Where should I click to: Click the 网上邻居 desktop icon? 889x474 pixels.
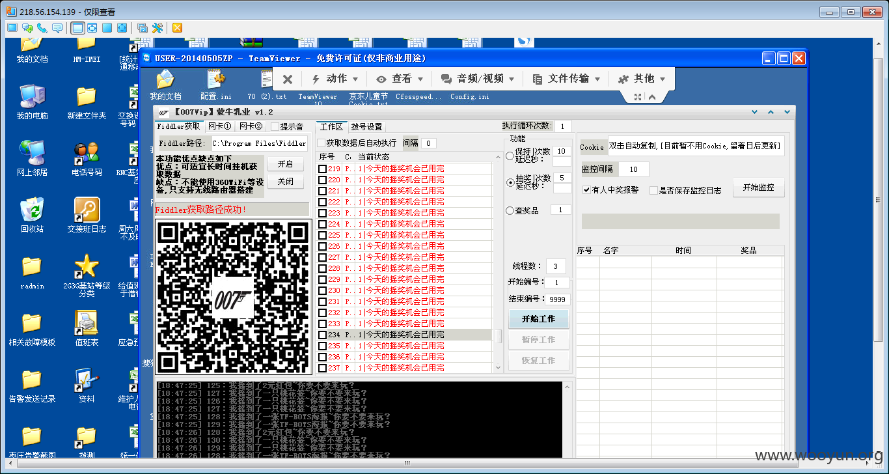(32, 159)
